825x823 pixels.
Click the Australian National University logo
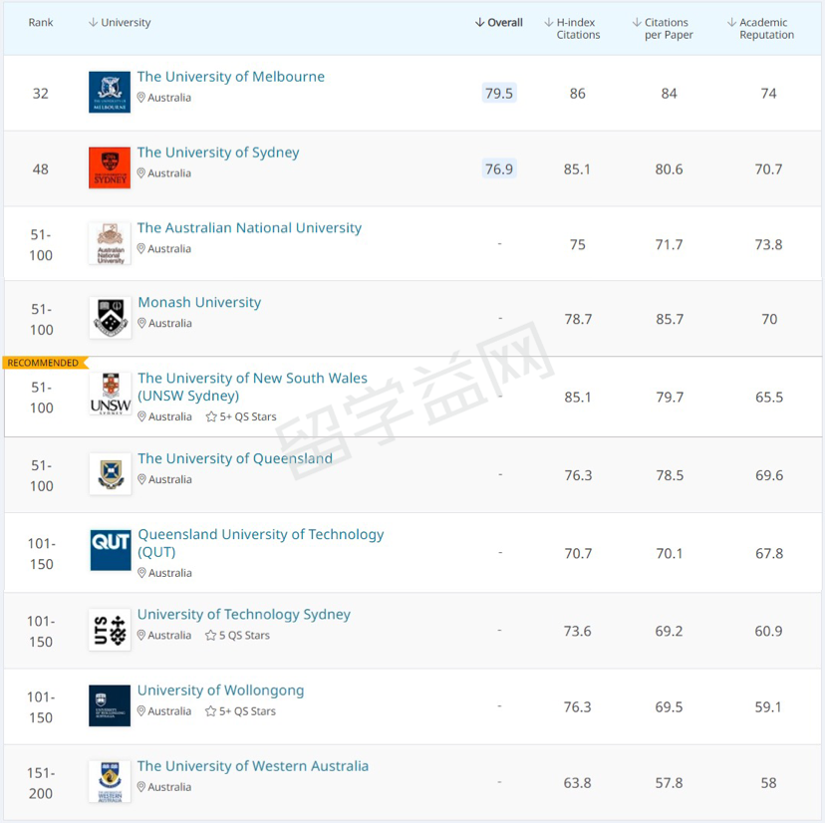click(x=110, y=243)
